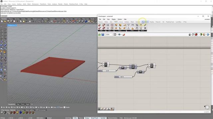Switch to the Grasshopper Mesh tab

tap(132, 22)
